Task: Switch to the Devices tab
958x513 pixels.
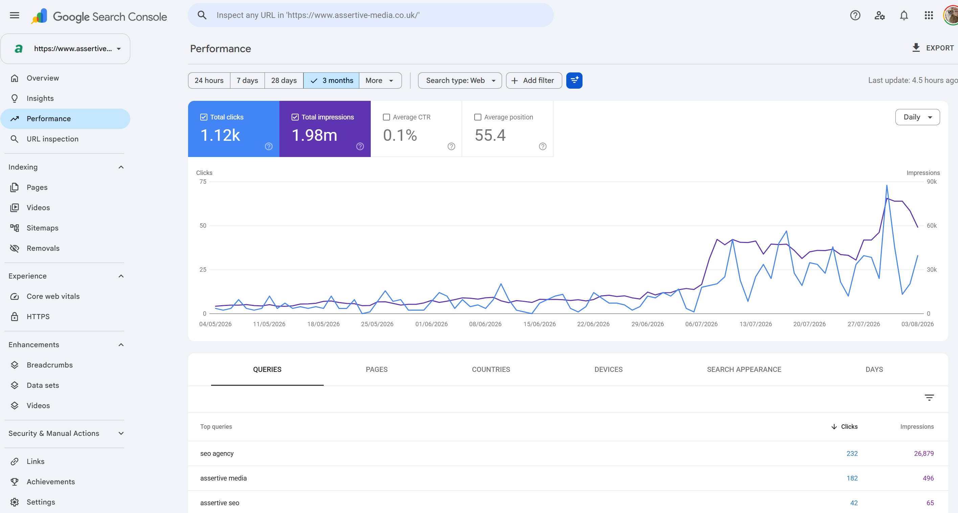Action: tap(609, 370)
